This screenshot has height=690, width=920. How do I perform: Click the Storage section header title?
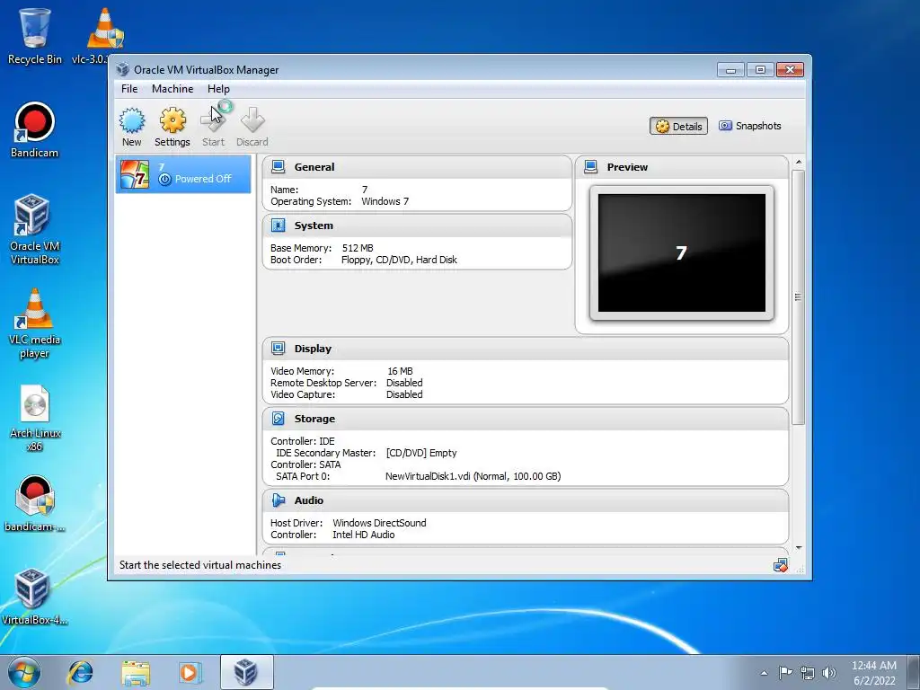(314, 419)
